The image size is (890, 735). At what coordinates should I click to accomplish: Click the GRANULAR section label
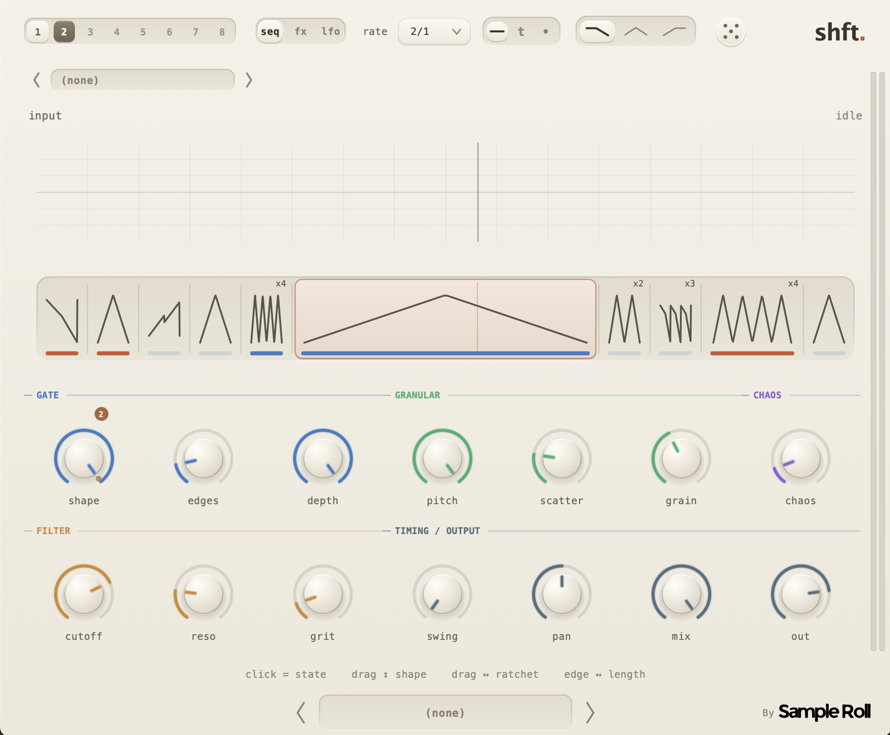(x=418, y=395)
